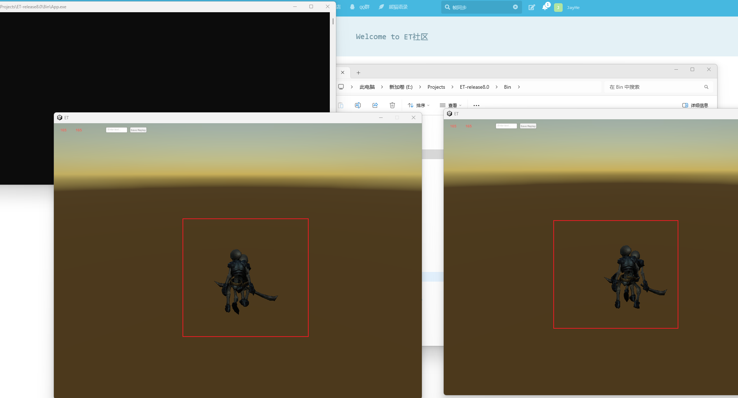
Task: Click Save Replay in the right ET window
Action: click(528, 126)
